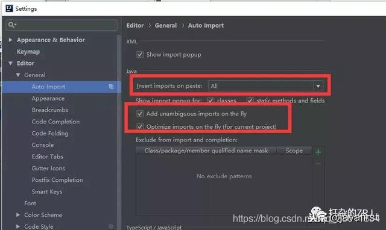The height and width of the screenshot is (230, 386).
Task: Add an exclude pattern with green plus
Action: [x=318, y=152]
